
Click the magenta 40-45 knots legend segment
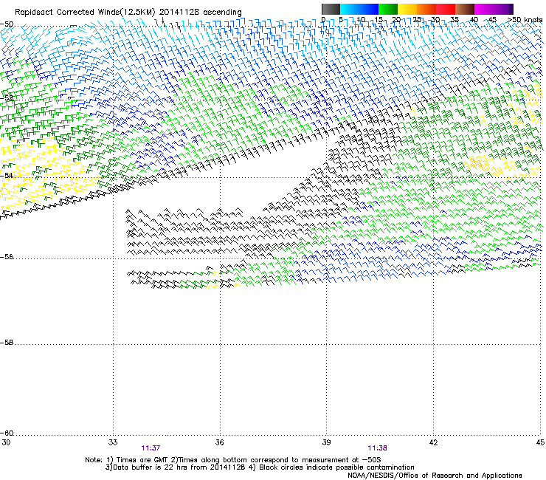click(484, 9)
